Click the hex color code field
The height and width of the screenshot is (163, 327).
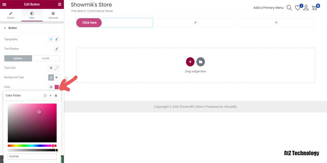(x=32, y=156)
